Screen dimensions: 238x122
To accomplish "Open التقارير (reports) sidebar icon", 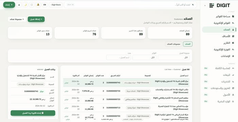I will coord(233,43).
